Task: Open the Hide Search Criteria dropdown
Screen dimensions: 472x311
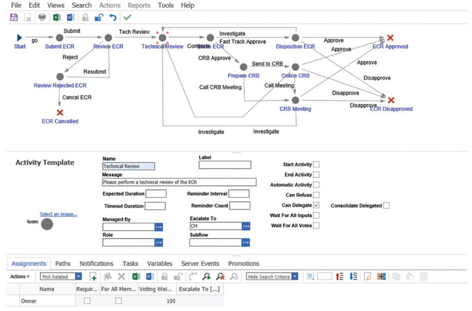Action: (295, 277)
